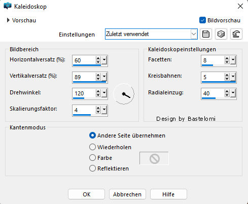Increase Horizontalversatz with the up spinner arrow
Image resolution: width=248 pixels, height=204 pixels.
tap(98, 58)
